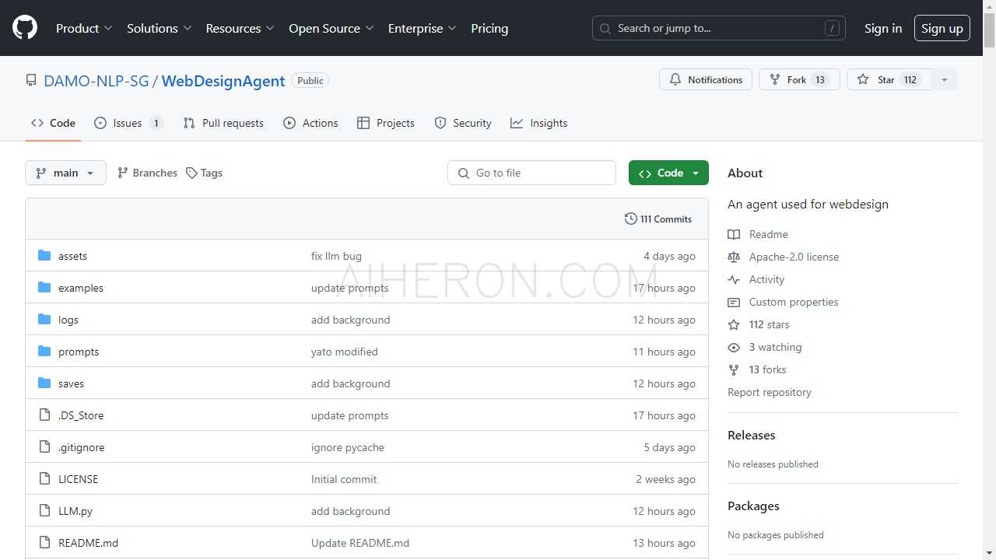Click the GitHub logo icon
Screen dimensions: 996x560
pos(24,27)
